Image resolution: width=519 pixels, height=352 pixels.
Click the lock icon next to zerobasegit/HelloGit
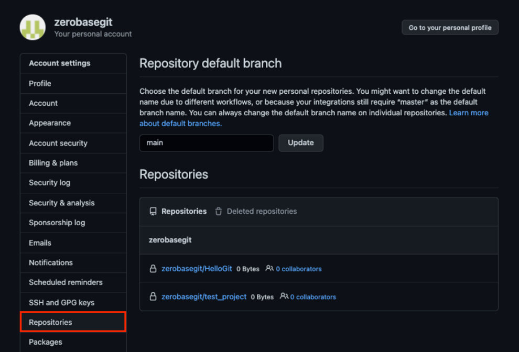(x=153, y=269)
